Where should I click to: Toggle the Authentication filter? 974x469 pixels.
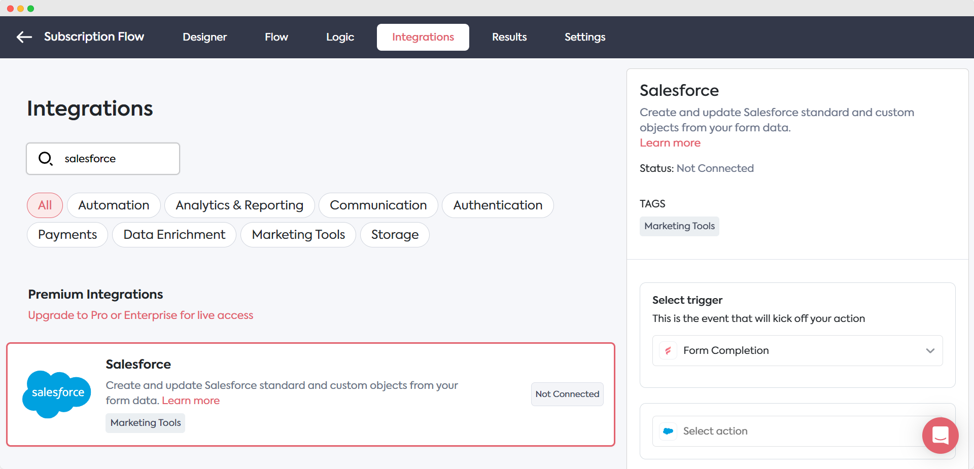pos(498,205)
